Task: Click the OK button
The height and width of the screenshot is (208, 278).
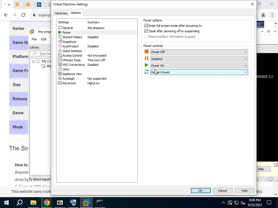Action: tap(201, 190)
